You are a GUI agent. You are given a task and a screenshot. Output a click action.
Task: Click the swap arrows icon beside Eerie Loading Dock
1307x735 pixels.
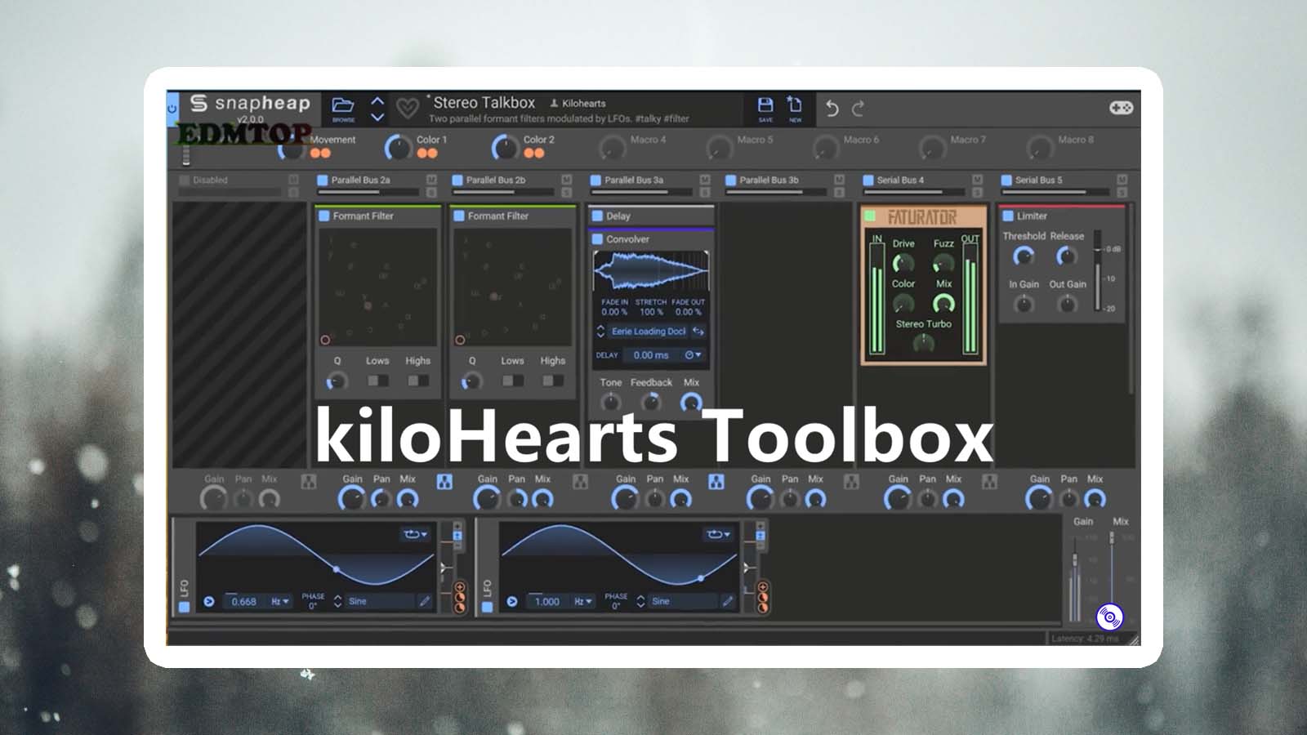(698, 331)
